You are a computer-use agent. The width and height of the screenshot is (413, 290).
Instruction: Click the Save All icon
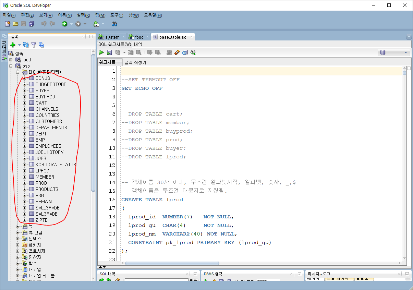[x=32, y=24]
